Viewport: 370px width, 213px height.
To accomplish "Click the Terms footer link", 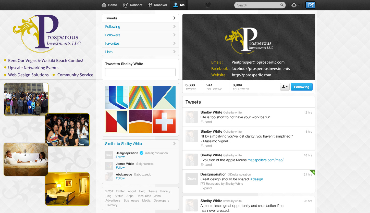I will (x=153, y=191).
